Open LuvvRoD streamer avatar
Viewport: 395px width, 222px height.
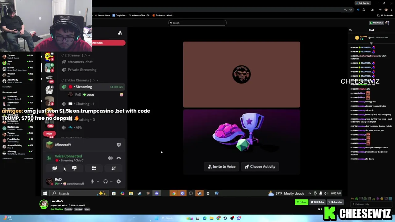coord(44,204)
